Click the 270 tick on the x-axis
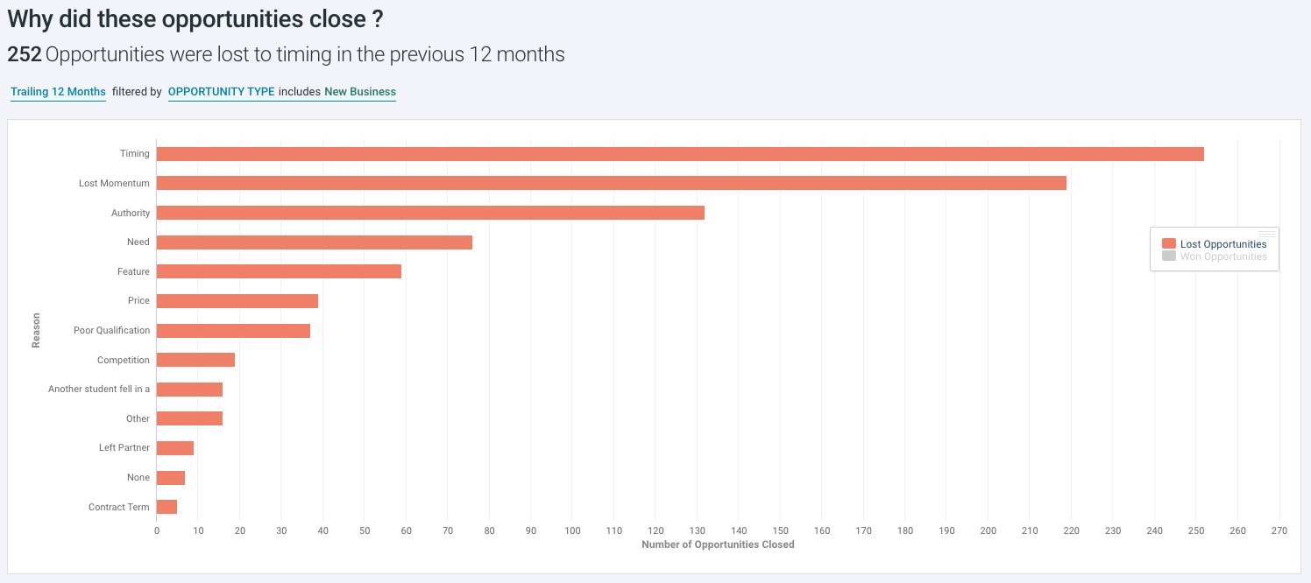Screen dimensions: 1311x583 click(1279, 530)
